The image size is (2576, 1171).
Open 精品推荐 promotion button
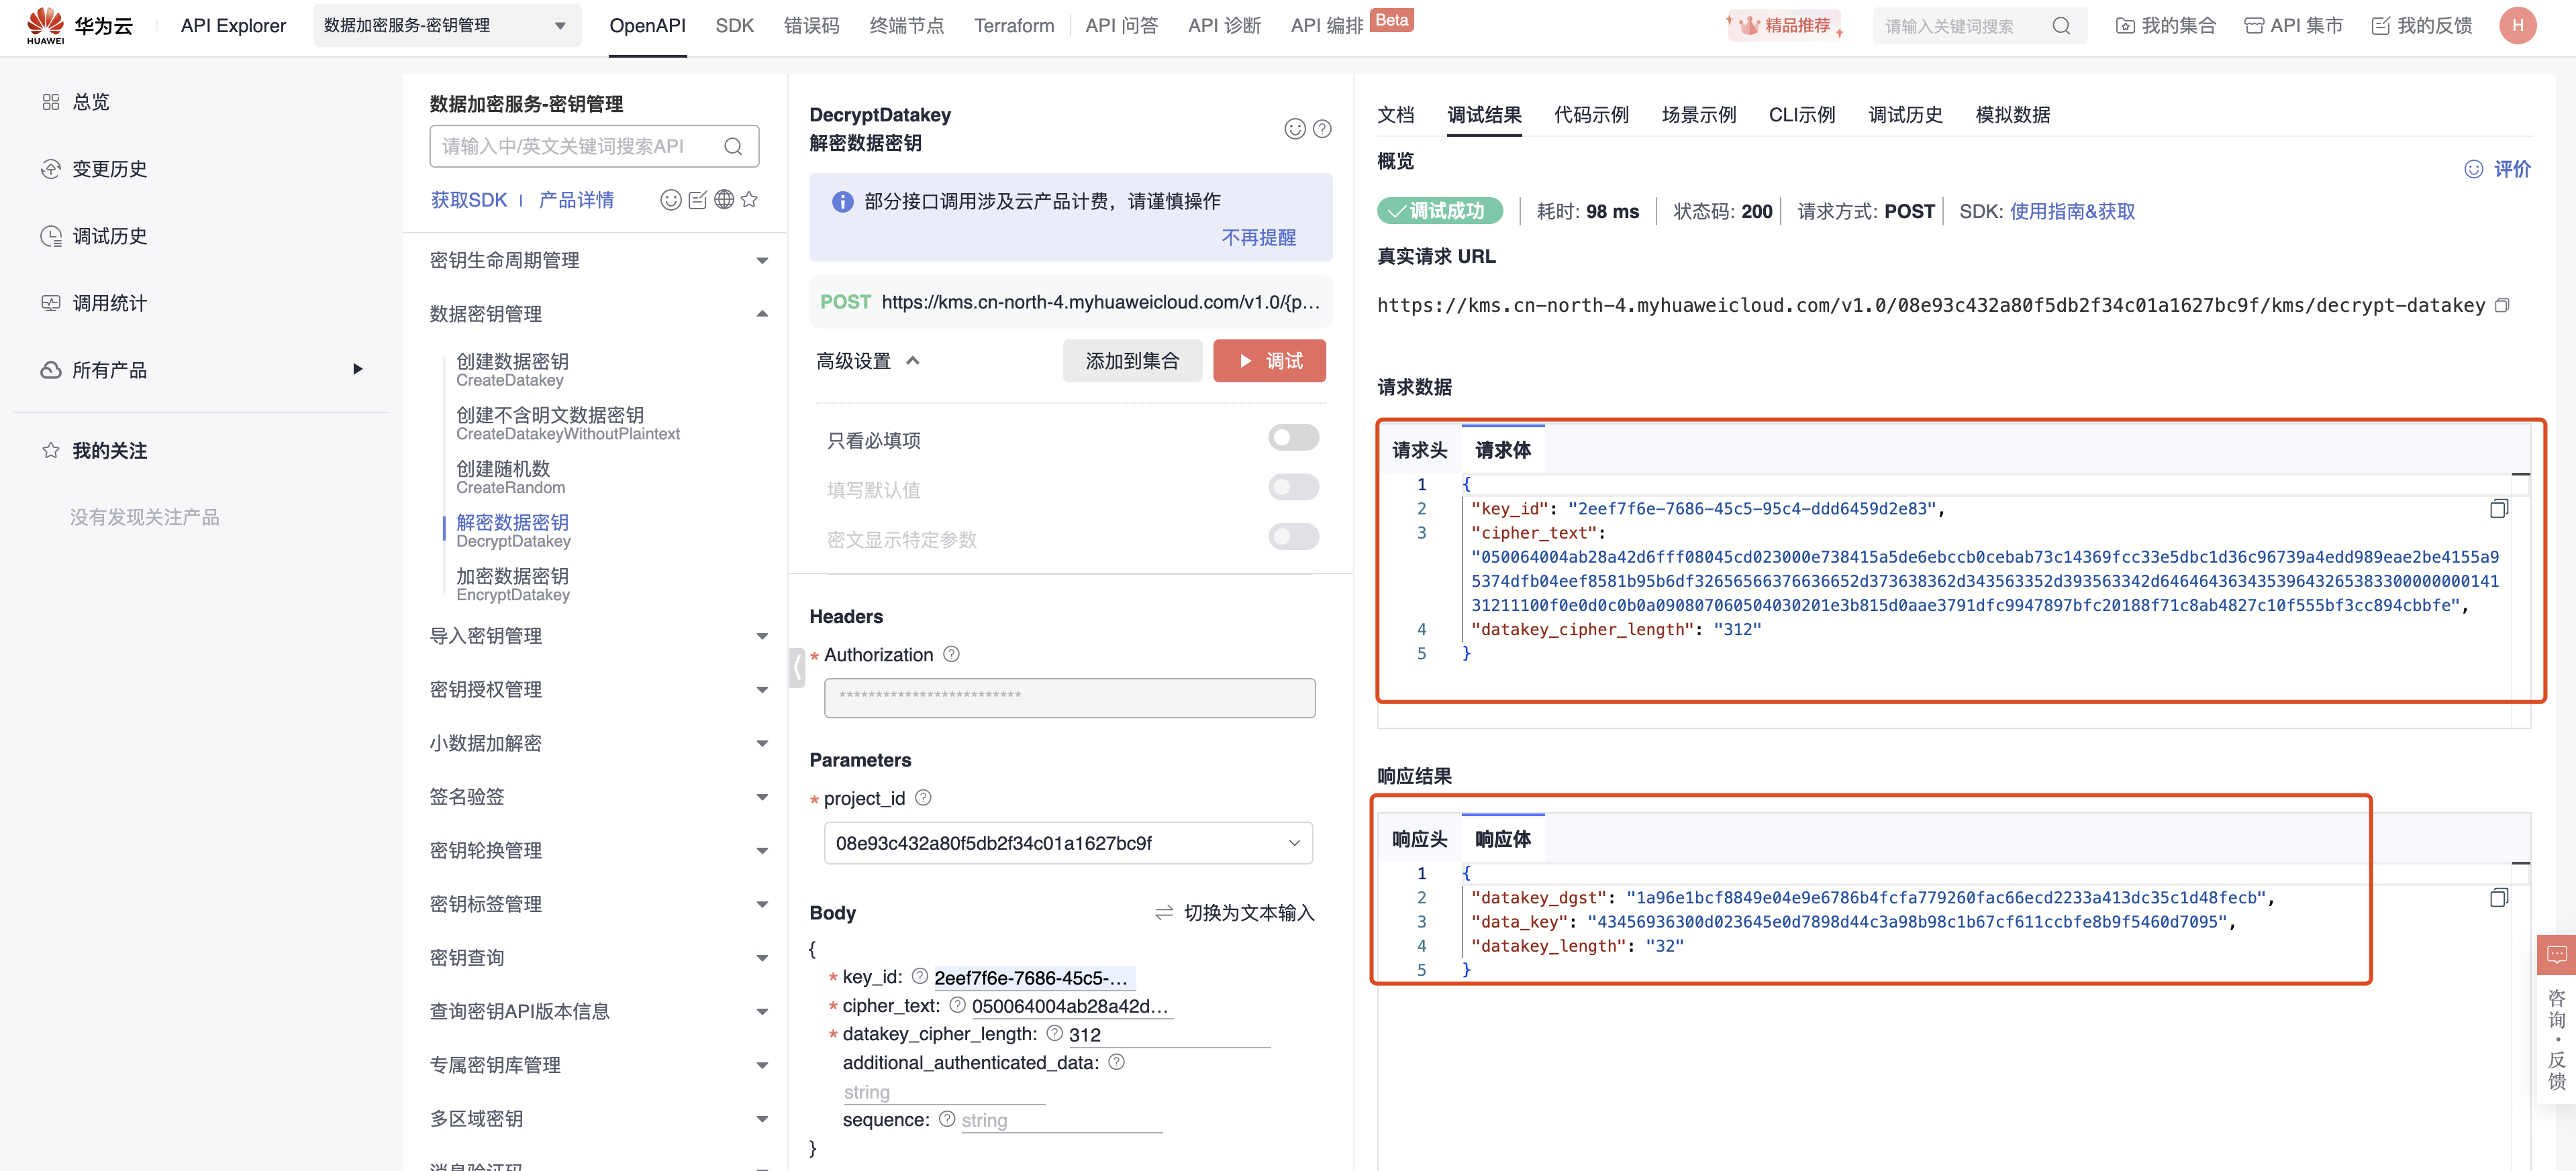click(1786, 26)
